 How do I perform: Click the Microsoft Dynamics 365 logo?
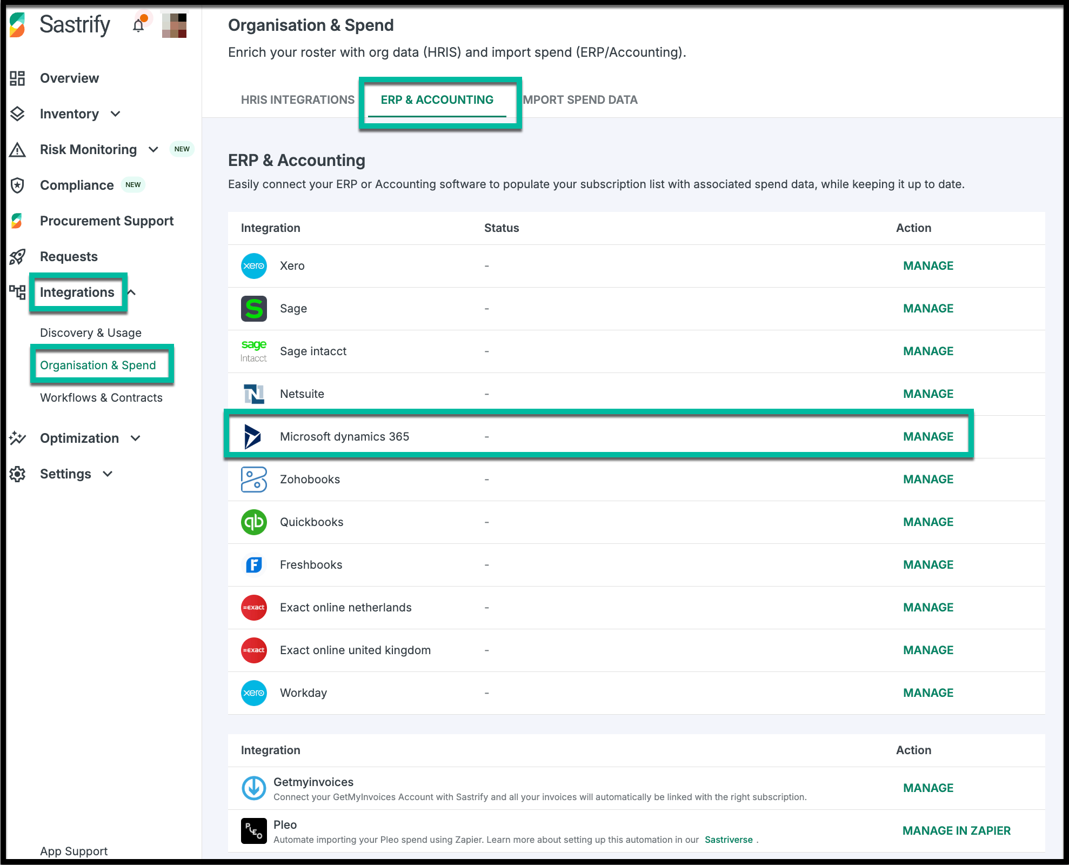(x=252, y=437)
